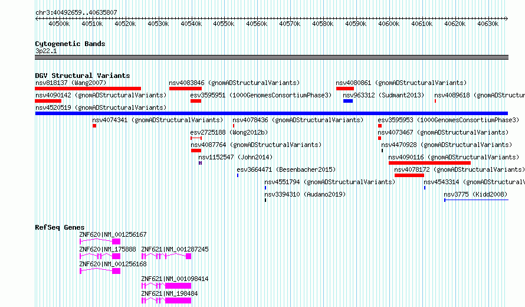Open the nsv4087764 variant label
Image resolution: width=525 pixels, height=307 pixels.
point(256,145)
